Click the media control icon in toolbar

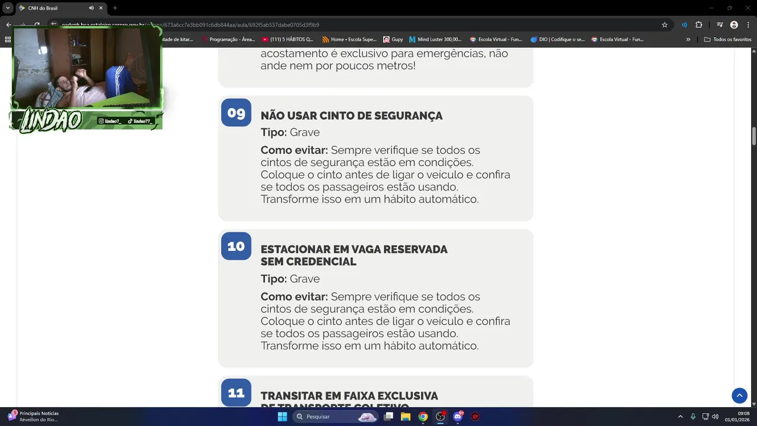tap(720, 25)
